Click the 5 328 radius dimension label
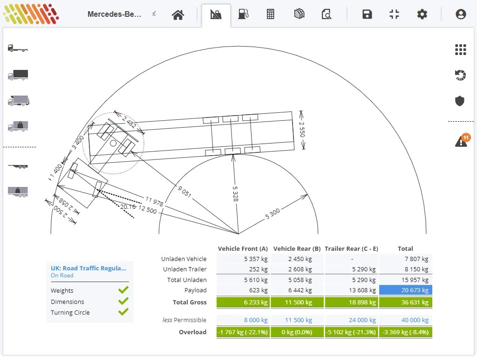 (x=235, y=194)
